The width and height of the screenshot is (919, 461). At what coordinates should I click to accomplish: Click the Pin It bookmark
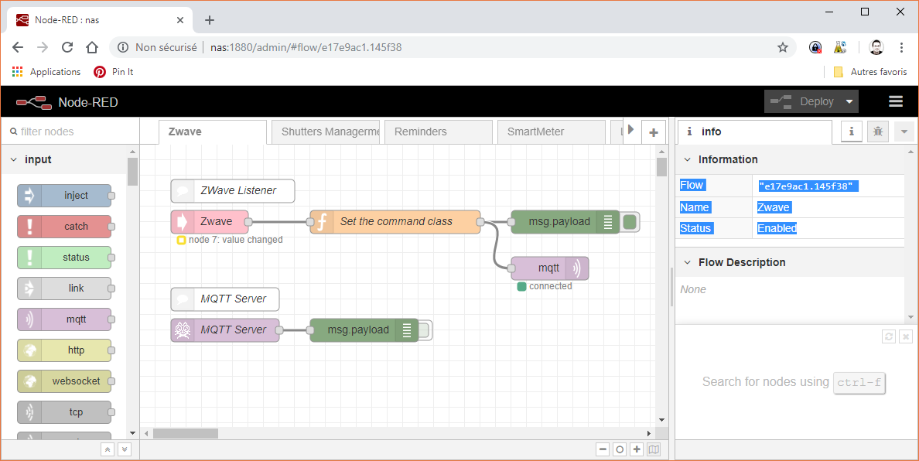pos(114,71)
